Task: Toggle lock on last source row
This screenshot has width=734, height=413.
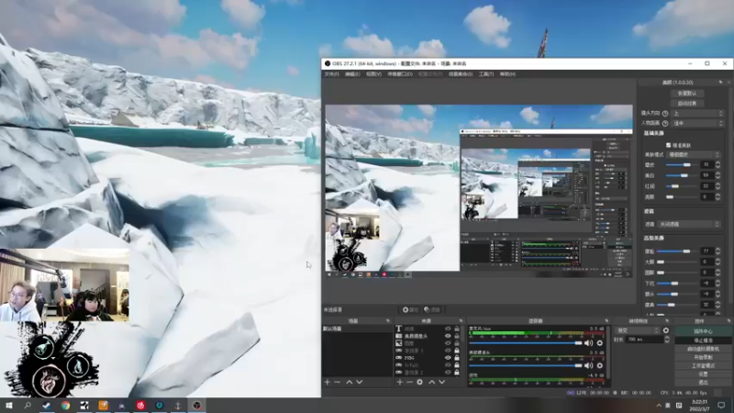Action: click(x=457, y=373)
